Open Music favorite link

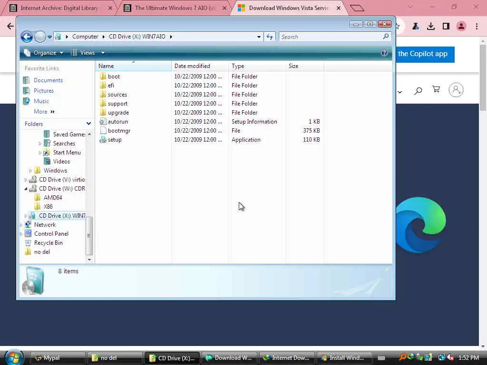tap(41, 101)
